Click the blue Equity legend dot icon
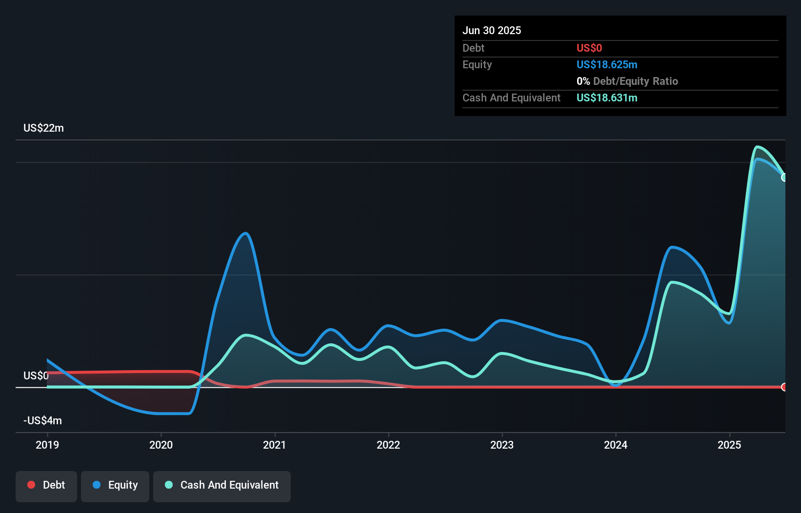This screenshot has width=801, height=513. pos(98,485)
